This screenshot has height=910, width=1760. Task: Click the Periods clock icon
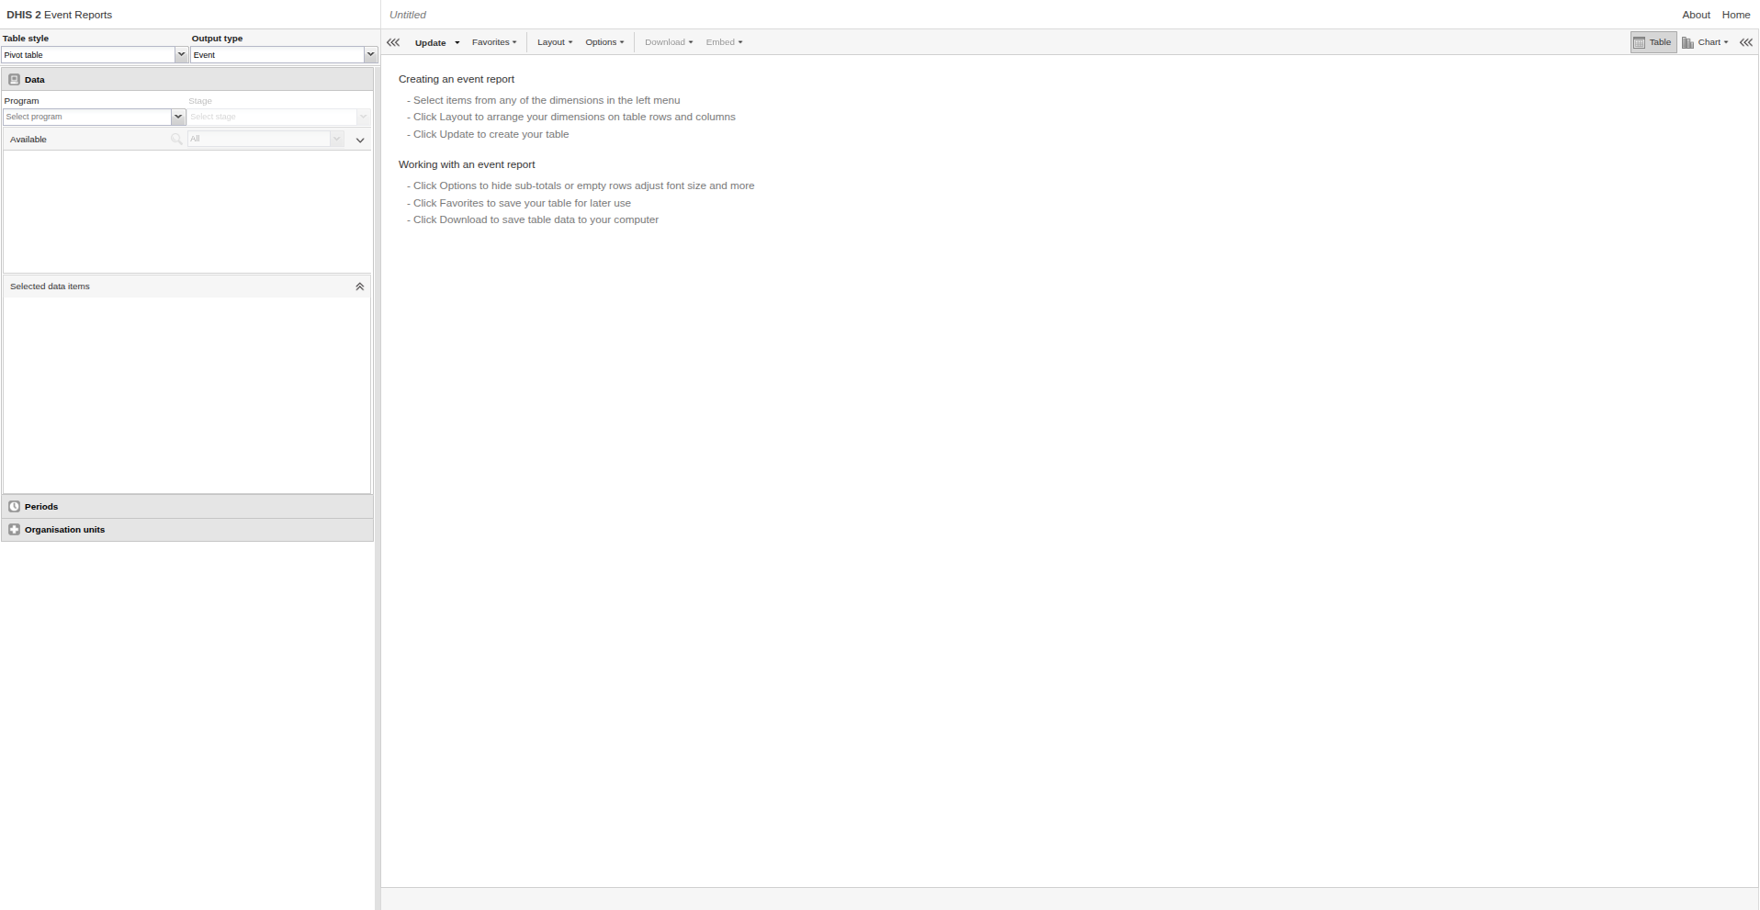pyautogui.click(x=14, y=507)
